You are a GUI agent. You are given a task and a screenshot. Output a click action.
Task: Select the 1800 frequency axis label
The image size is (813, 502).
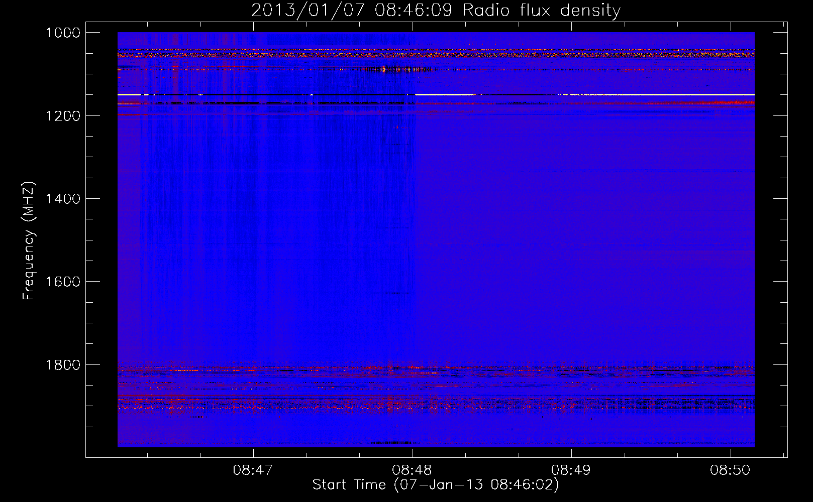[x=63, y=364]
